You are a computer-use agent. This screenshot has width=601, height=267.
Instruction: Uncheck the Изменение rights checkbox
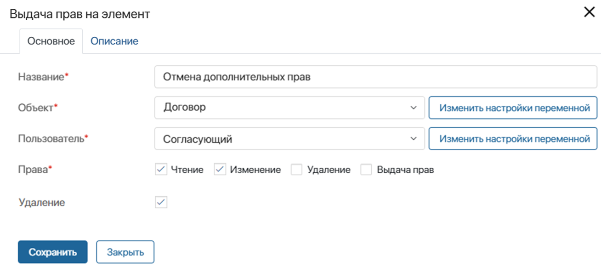click(x=220, y=170)
